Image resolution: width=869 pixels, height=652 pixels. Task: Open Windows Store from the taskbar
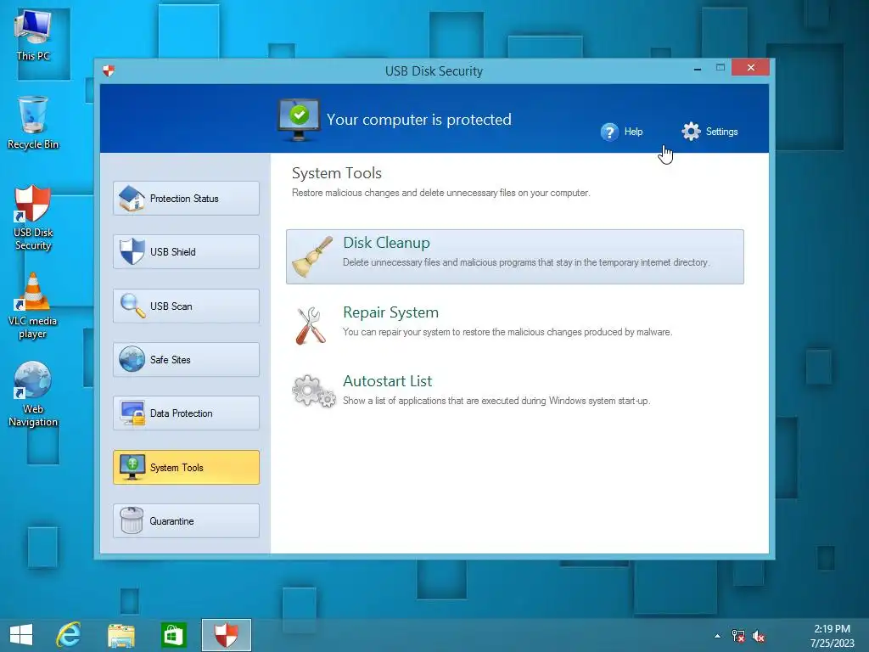(x=173, y=635)
